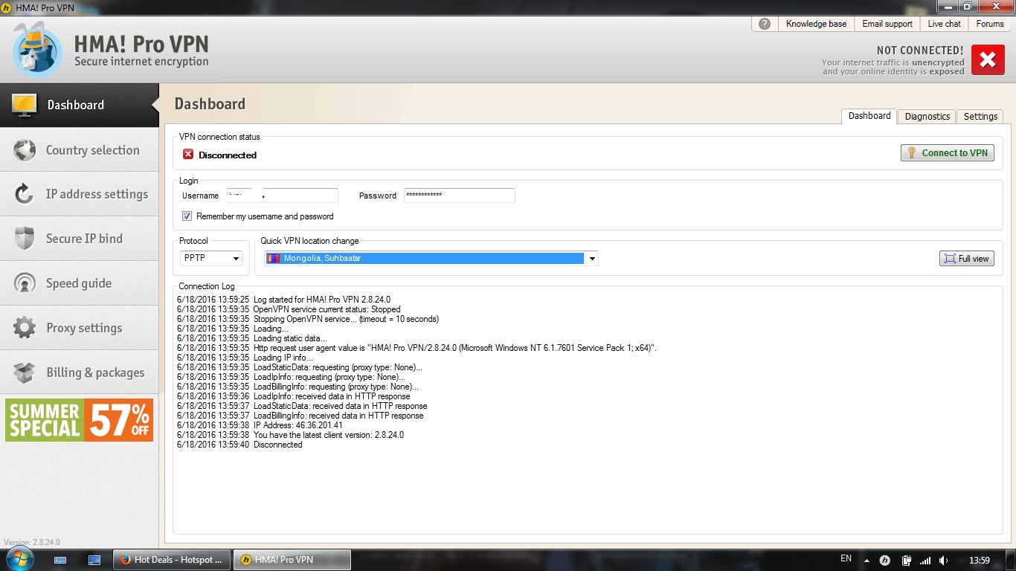Expand the Quick VPN location dropdown
The width and height of the screenshot is (1016, 571).
click(592, 259)
